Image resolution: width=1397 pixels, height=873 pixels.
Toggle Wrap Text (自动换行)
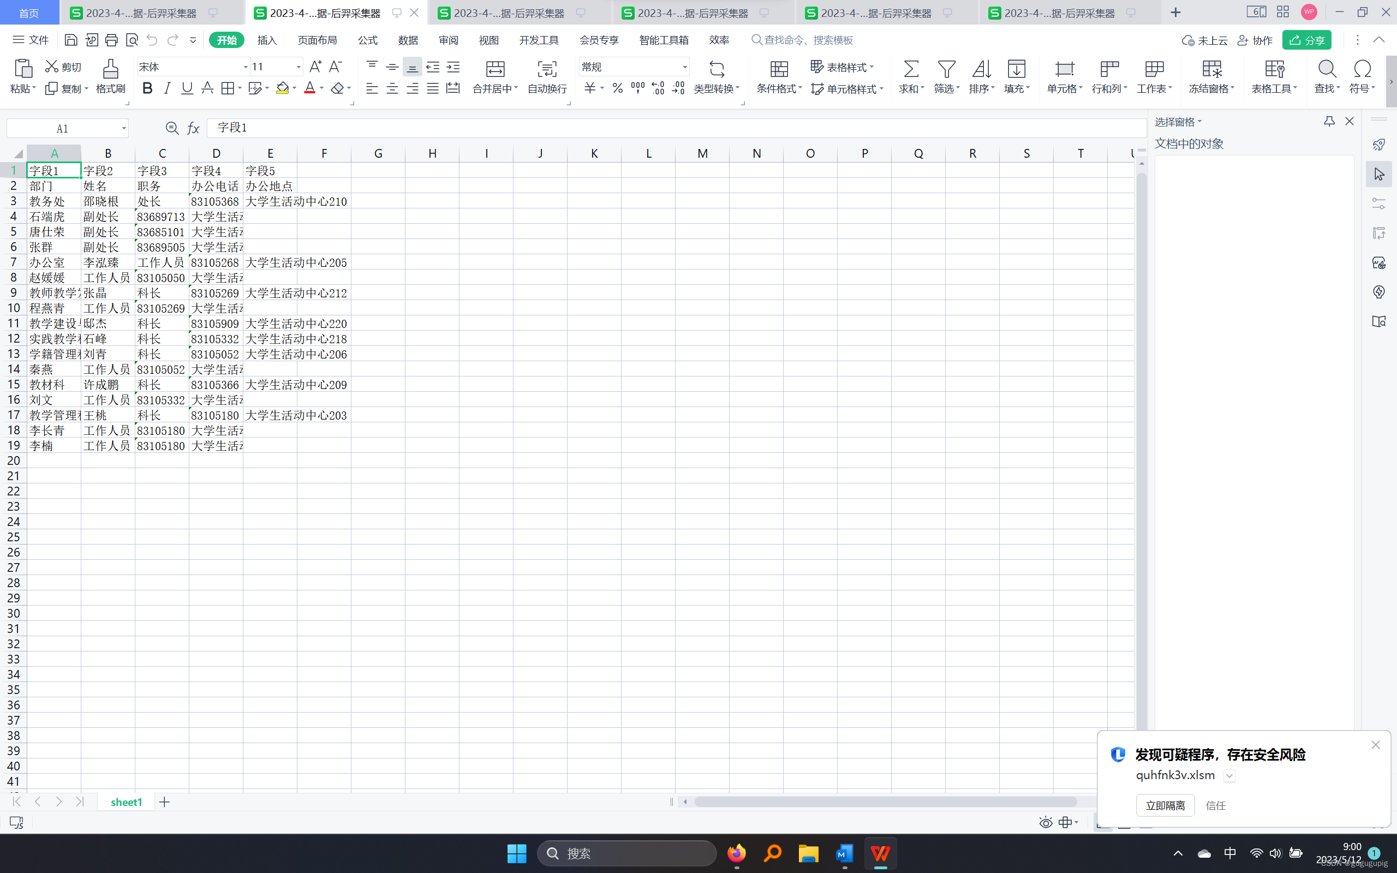tap(547, 69)
